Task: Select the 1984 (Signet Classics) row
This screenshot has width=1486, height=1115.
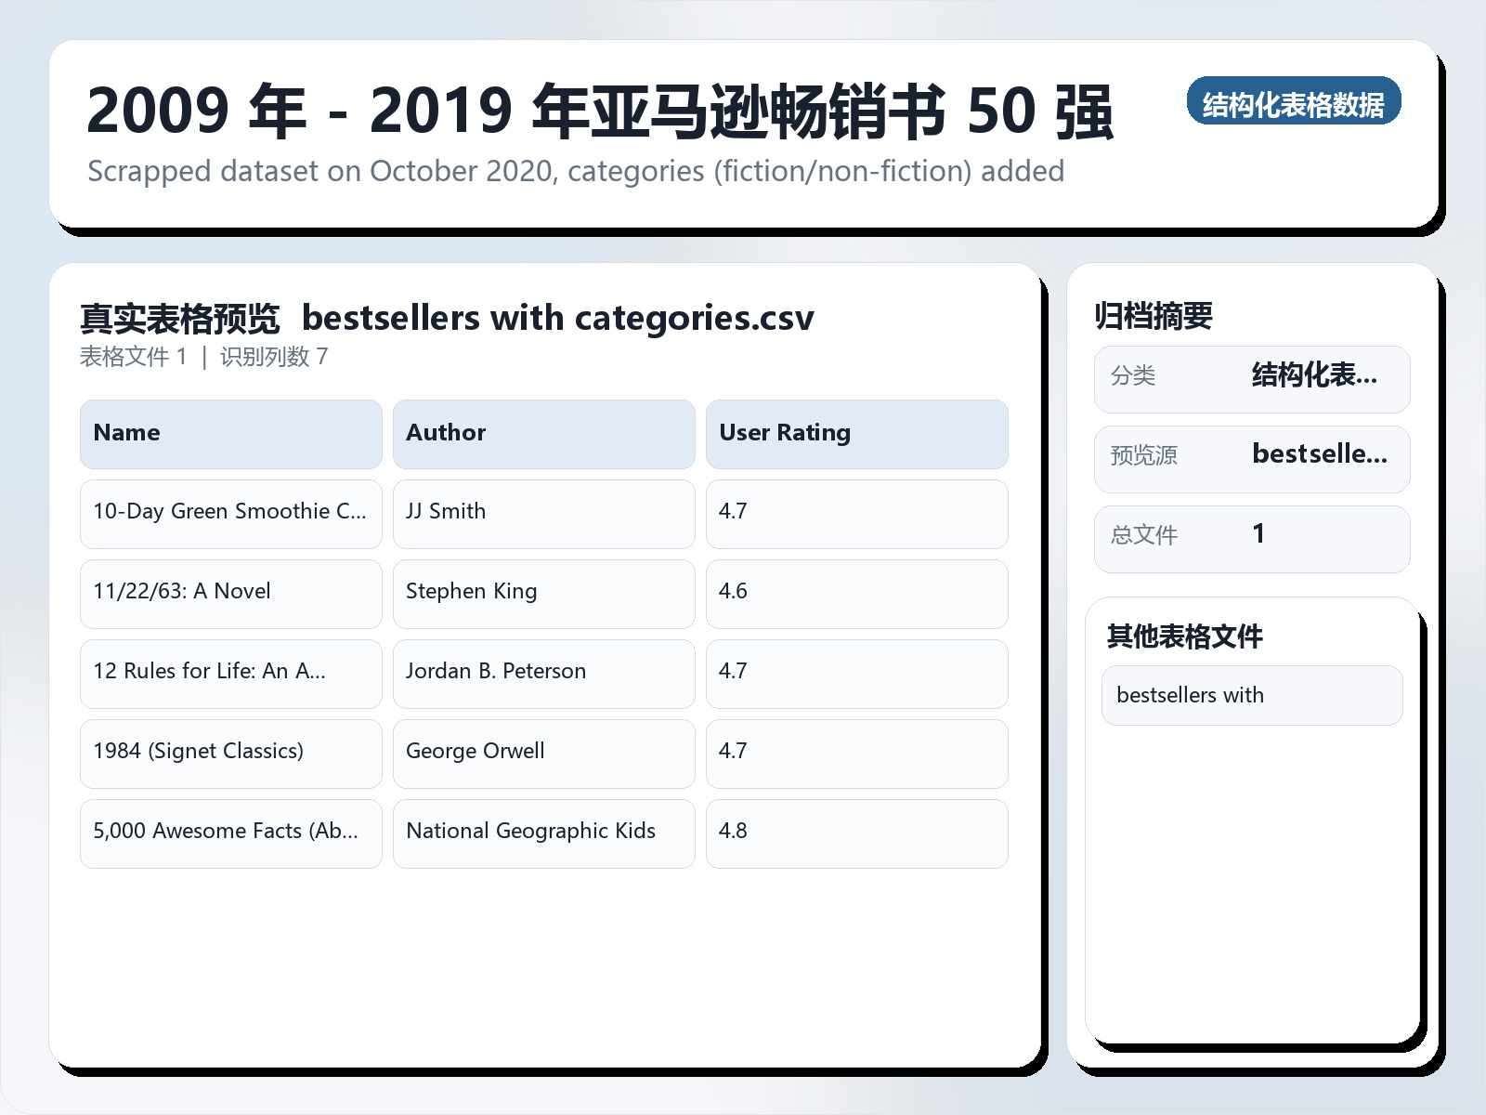Action: coord(229,753)
